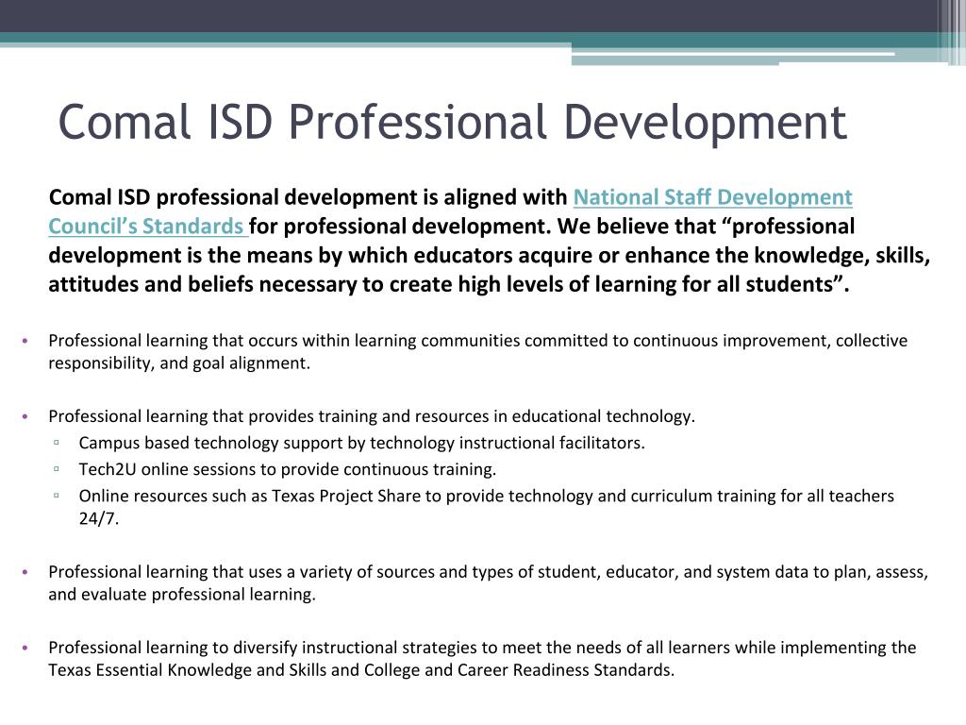
Task: Select the slide title Comal ISD Professional Development
Action: coord(453,122)
